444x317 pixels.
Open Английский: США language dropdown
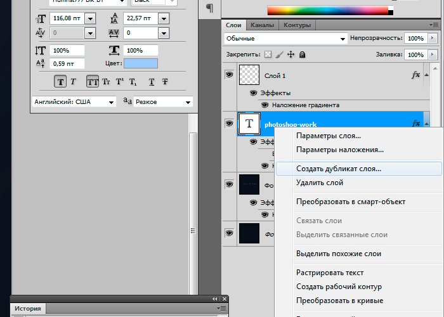111,101
